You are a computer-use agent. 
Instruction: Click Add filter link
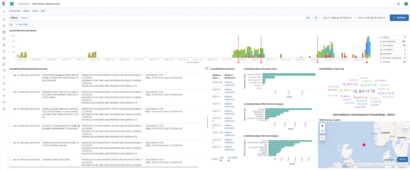[22, 25]
